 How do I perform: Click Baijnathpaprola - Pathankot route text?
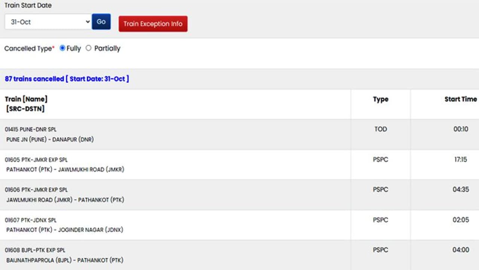pyautogui.click(x=65, y=260)
